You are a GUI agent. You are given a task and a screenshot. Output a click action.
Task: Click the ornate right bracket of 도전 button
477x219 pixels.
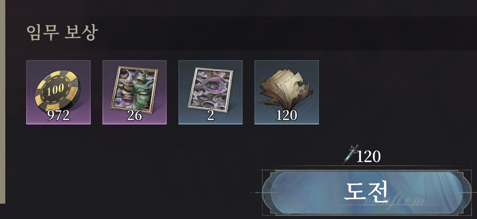point(465,192)
